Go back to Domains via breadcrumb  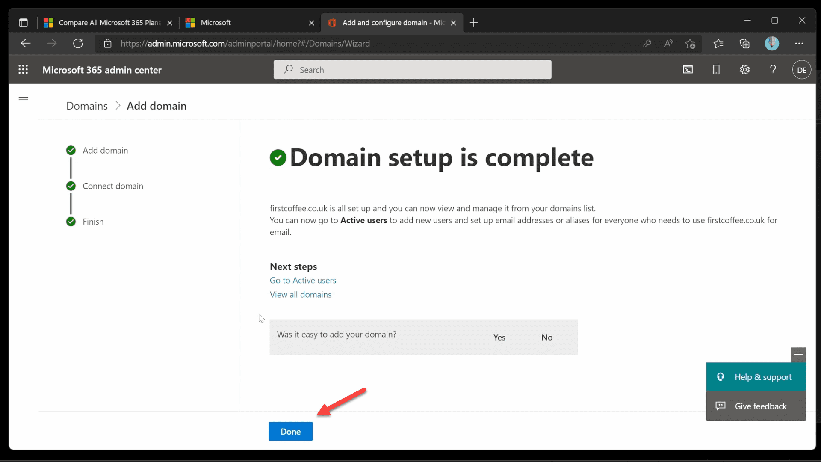tap(87, 106)
